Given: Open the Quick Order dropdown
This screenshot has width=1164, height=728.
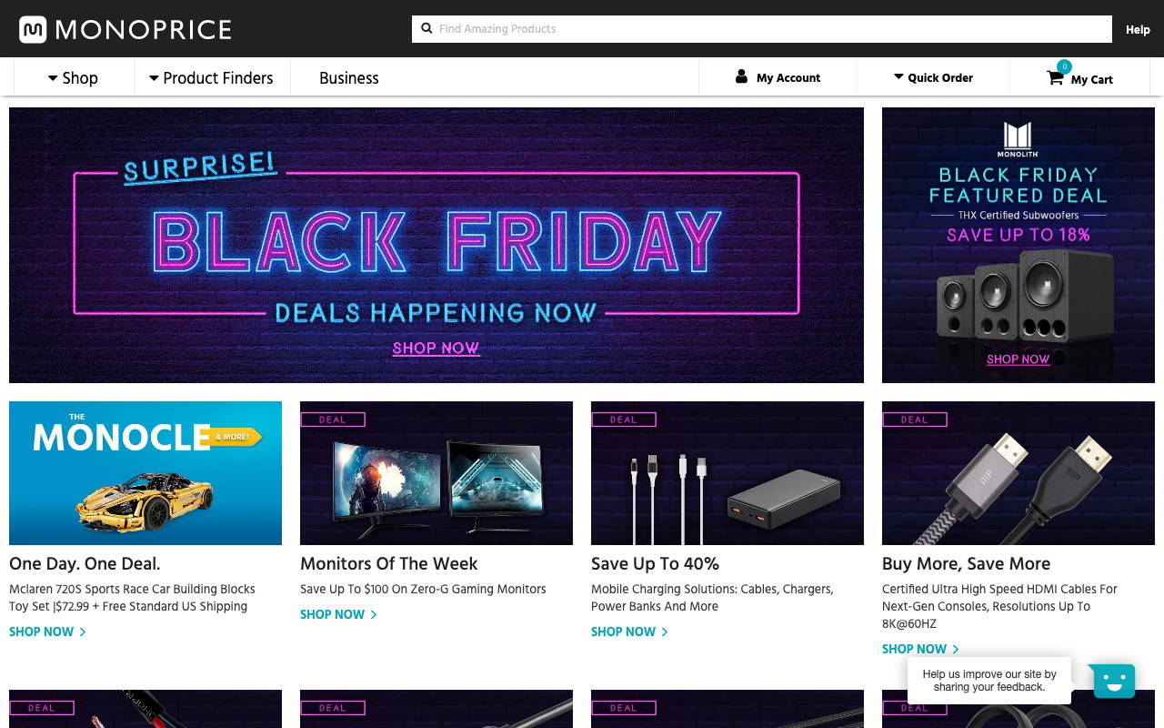Looking at the screenshot, I should [x=933, y=77].
